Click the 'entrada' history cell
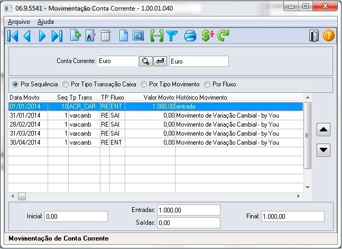 coord(239,106)
